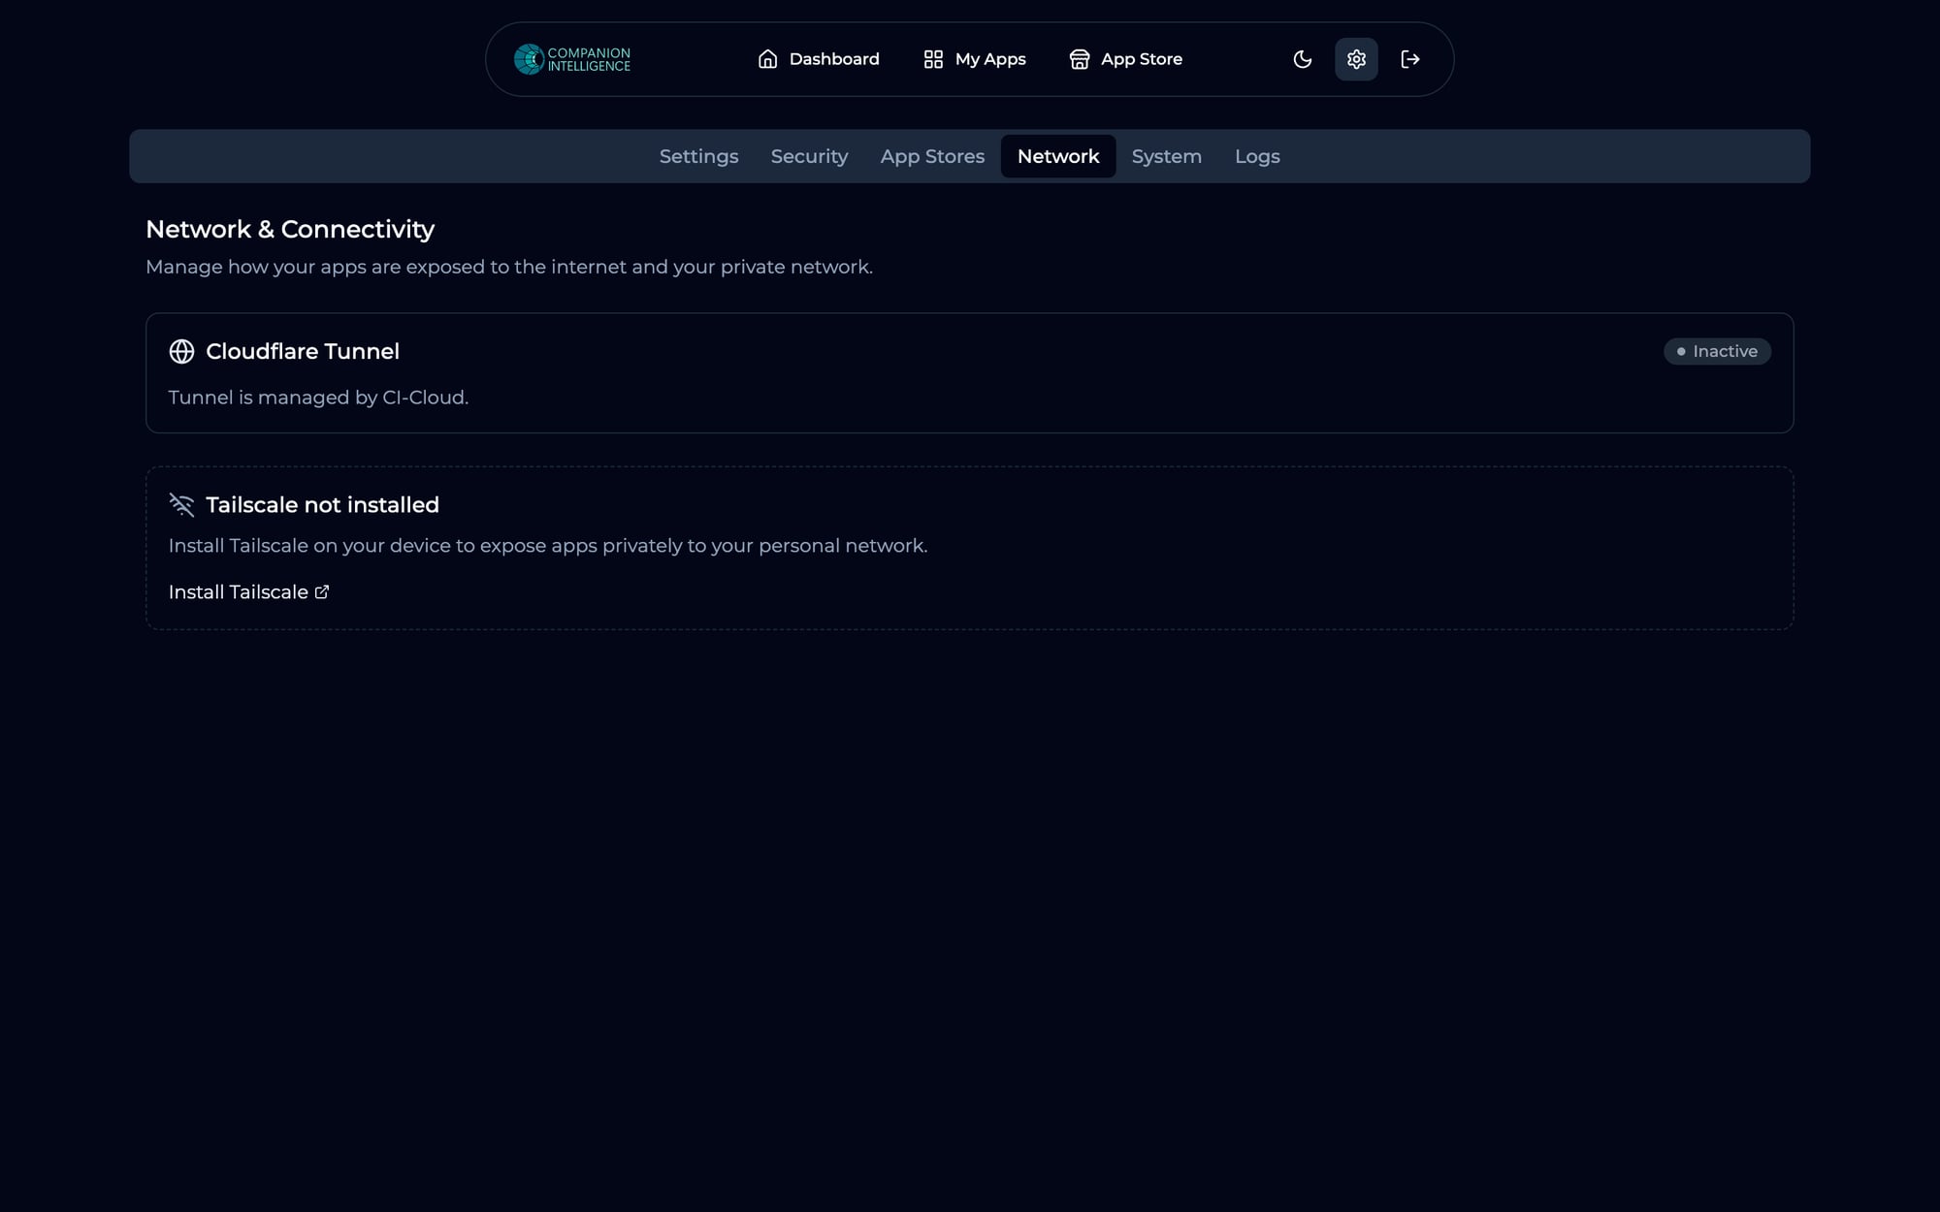
Task: Click the Companion Intelligence logo
Action: pos(571,59)
